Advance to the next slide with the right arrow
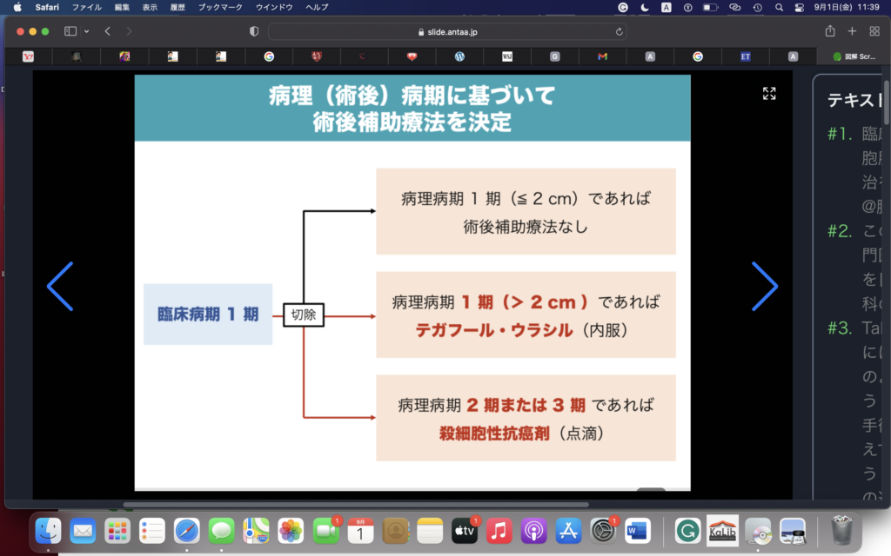The height and width of the screenshot is (556, 891). coord(765,286)
